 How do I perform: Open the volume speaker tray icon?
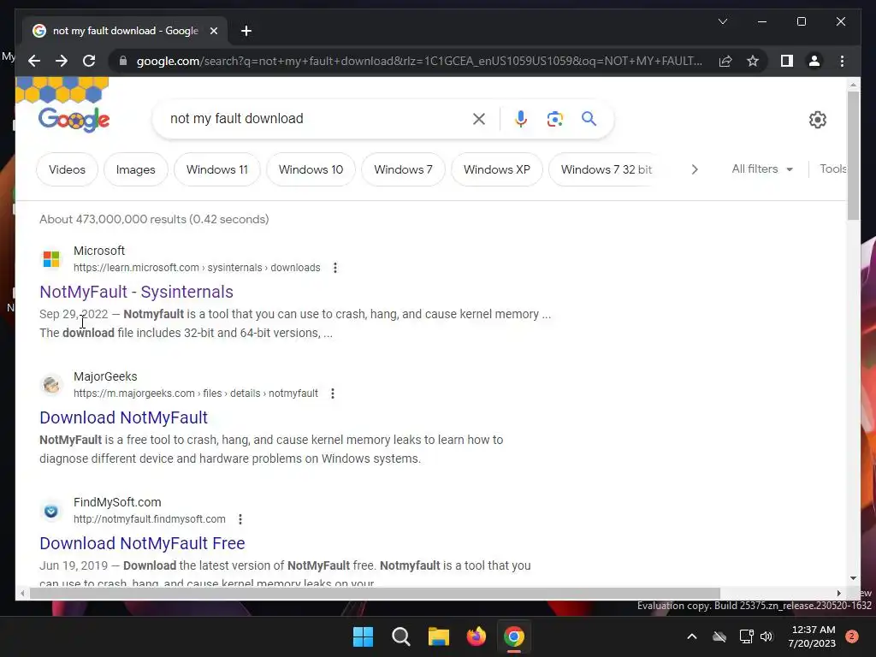pyautogui.click(x=766, y=636)
